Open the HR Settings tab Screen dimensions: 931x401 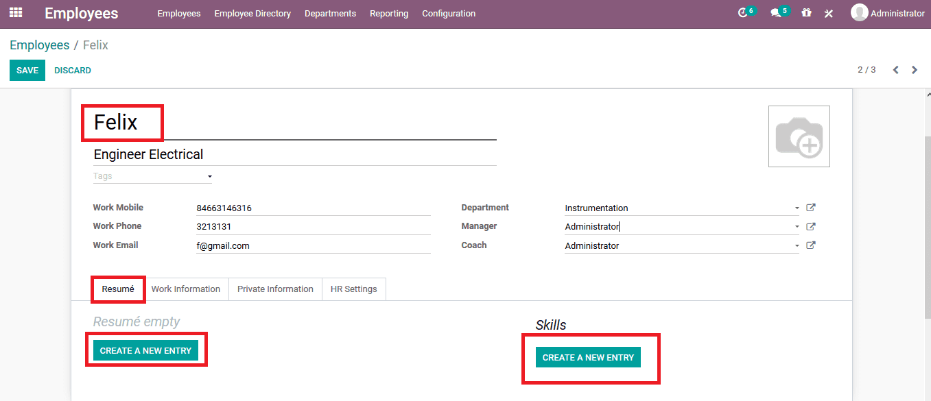tap(353, 289)
